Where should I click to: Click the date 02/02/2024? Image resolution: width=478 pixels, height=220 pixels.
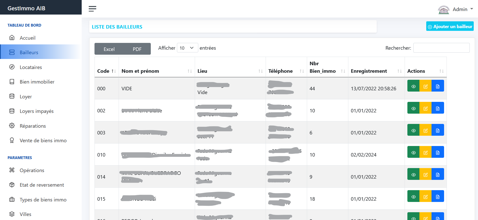click(364, 155)
